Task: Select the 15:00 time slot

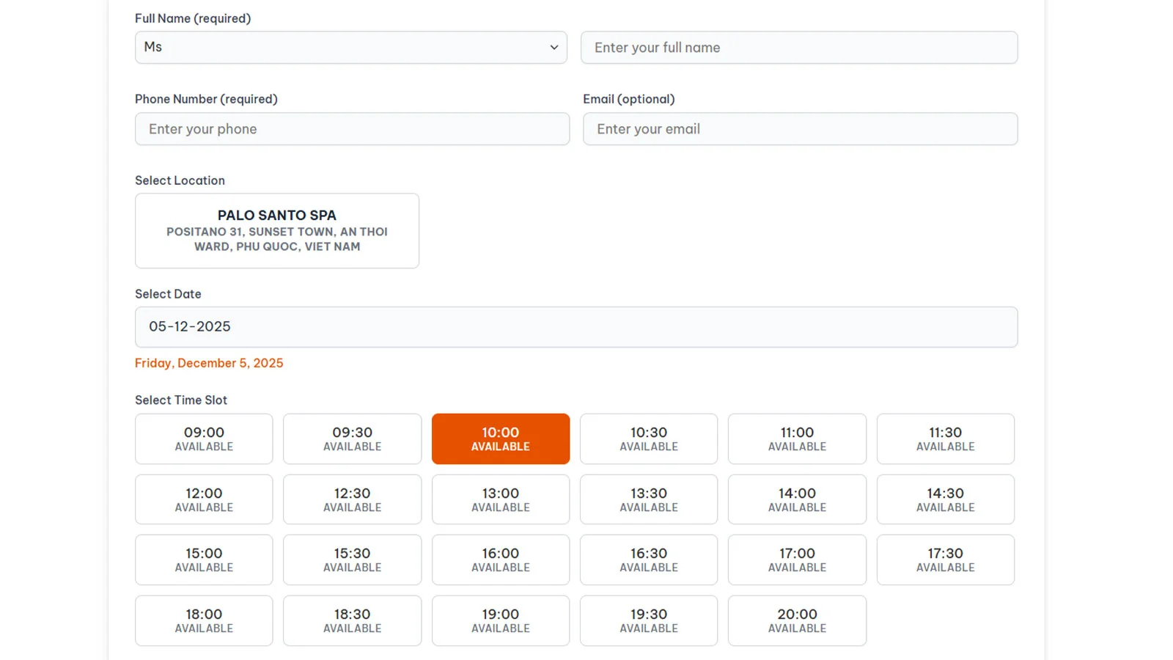Action: click(204, 560)
